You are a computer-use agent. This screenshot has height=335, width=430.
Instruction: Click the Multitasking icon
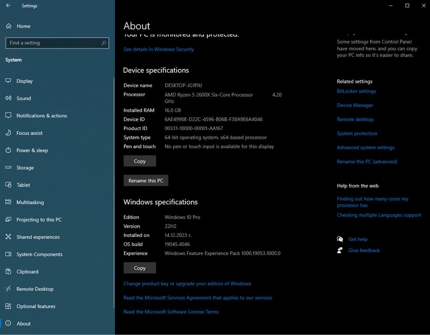(8, 202)
